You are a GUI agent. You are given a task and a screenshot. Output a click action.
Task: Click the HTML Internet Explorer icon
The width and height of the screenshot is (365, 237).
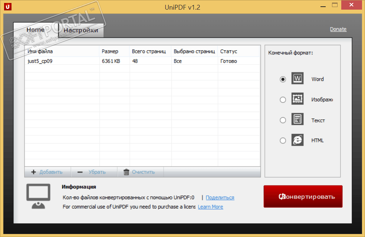pos(297,140)
